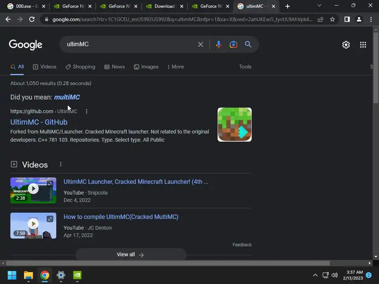Open the Windows Start menu
This screenshot has width=379, height=284.
pyautogui.click(x=12, y=275)
